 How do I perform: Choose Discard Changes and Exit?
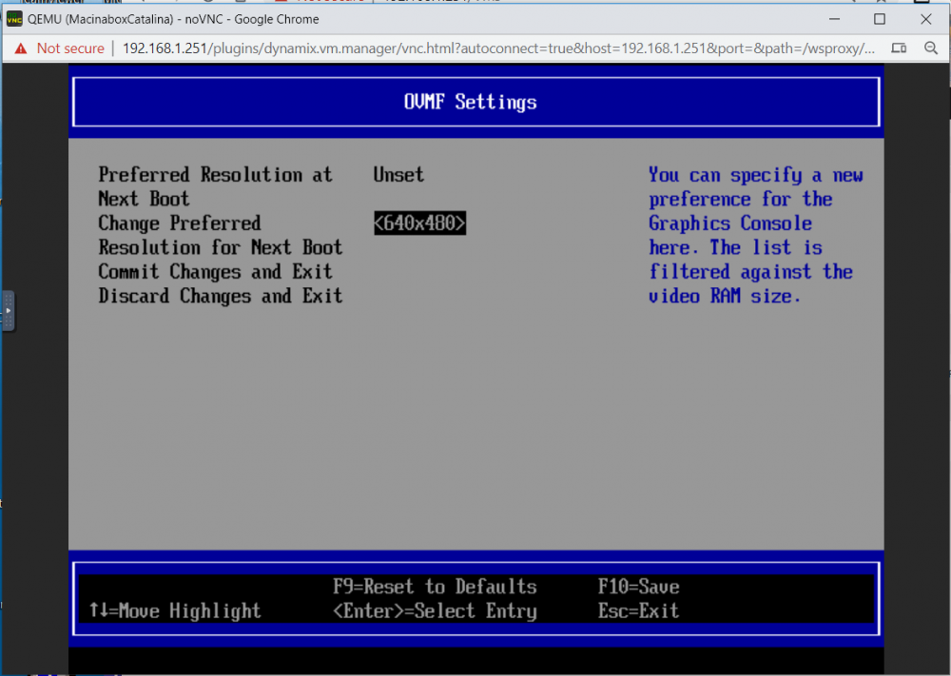point(221,296)
